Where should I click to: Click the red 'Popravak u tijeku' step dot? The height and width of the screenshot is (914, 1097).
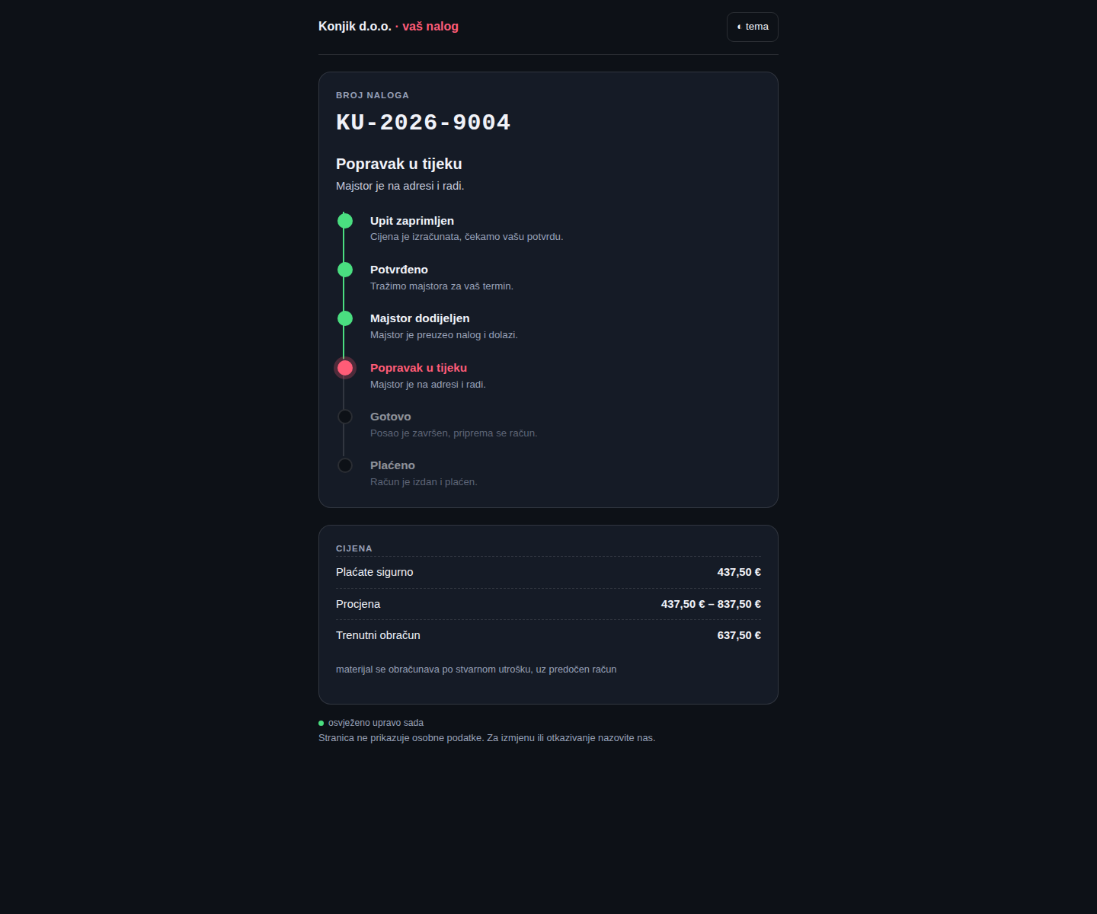[345, 368]
